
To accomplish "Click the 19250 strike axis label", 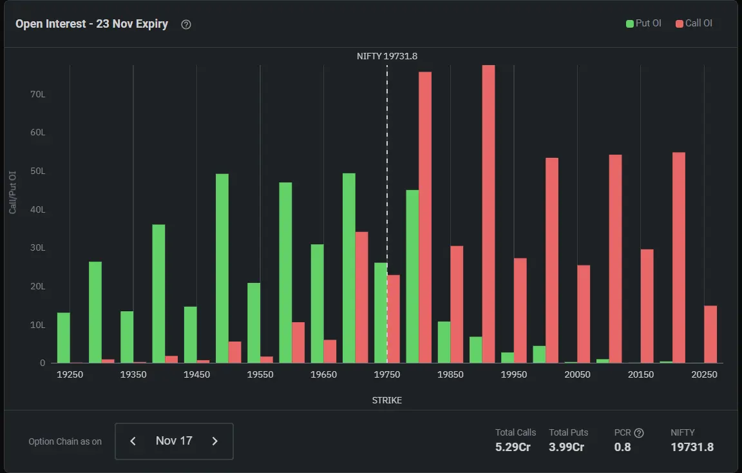I will click(70, 374).
